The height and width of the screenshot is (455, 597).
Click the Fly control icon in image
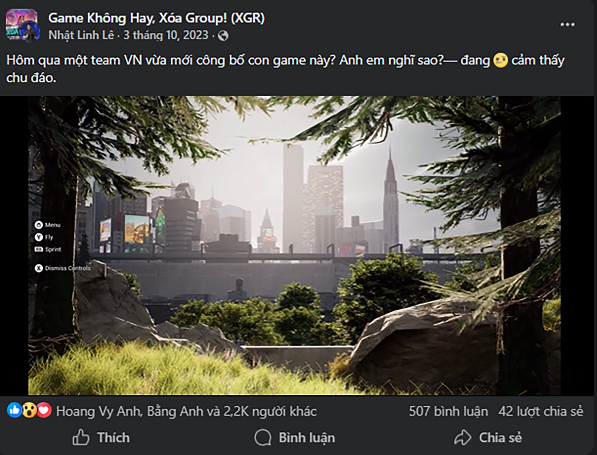(39, 237)
